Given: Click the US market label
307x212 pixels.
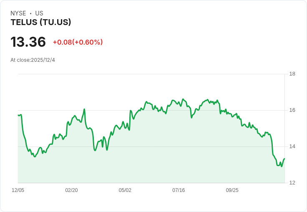Looking at the screenshot, I should tap(39, 13).
